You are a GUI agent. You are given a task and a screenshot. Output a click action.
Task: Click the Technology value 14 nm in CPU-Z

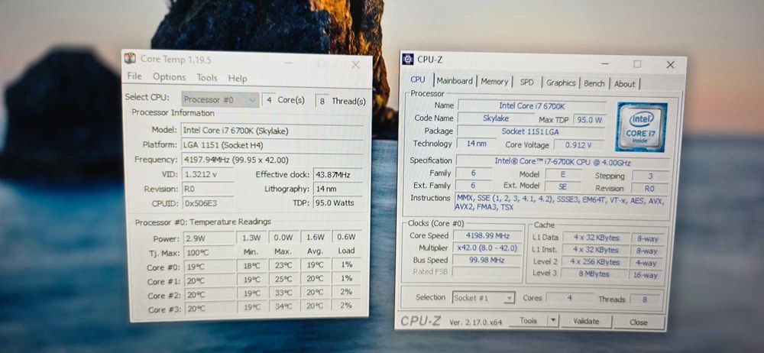tap(476, 144)
